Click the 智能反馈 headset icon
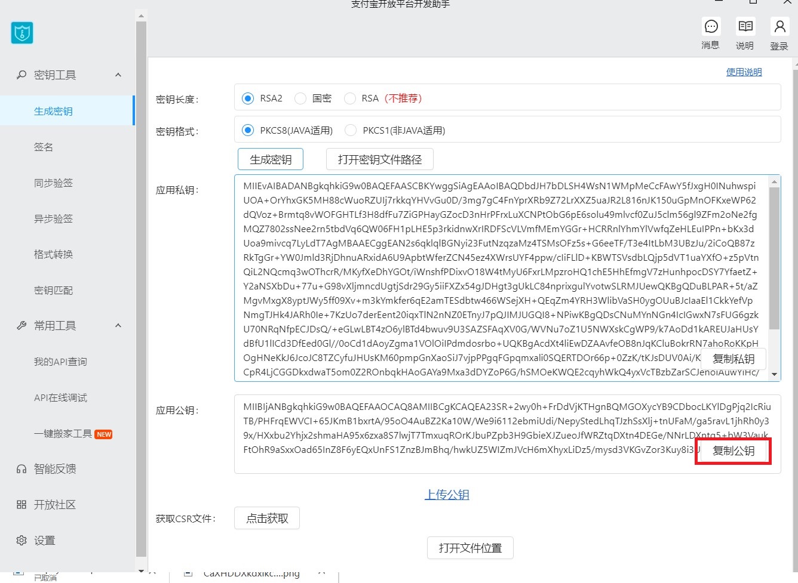798x583 pixels. tap(22, 469)
